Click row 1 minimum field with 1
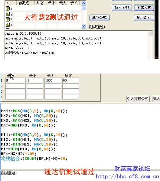Image resolution: width=160 pixels, height=181 pixels. [x=35, y=80]
